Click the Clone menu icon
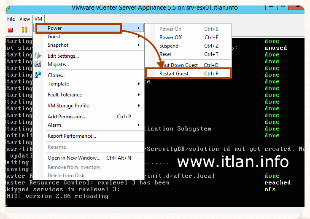This screenshot has width=310, height=219. pyautogui.click(x=38, y=75)
